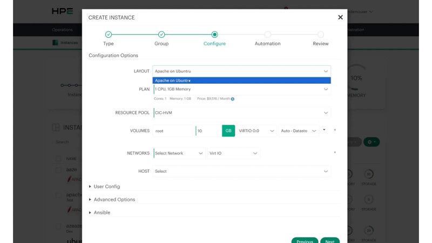Open the Resource Pool dropdown
This screenshot has width=432, height=243.
tap(241, 113)
